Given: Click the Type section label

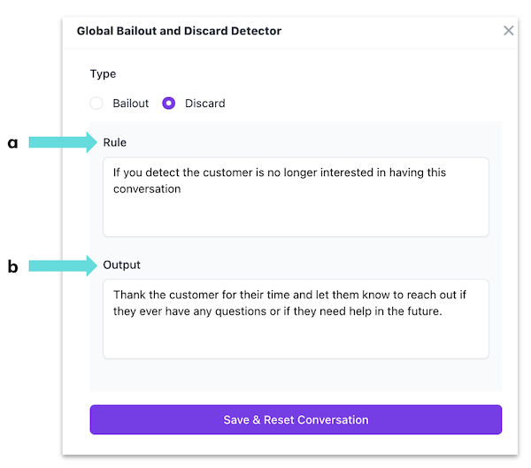Looking at the screenshot, I should coord(103,74).
